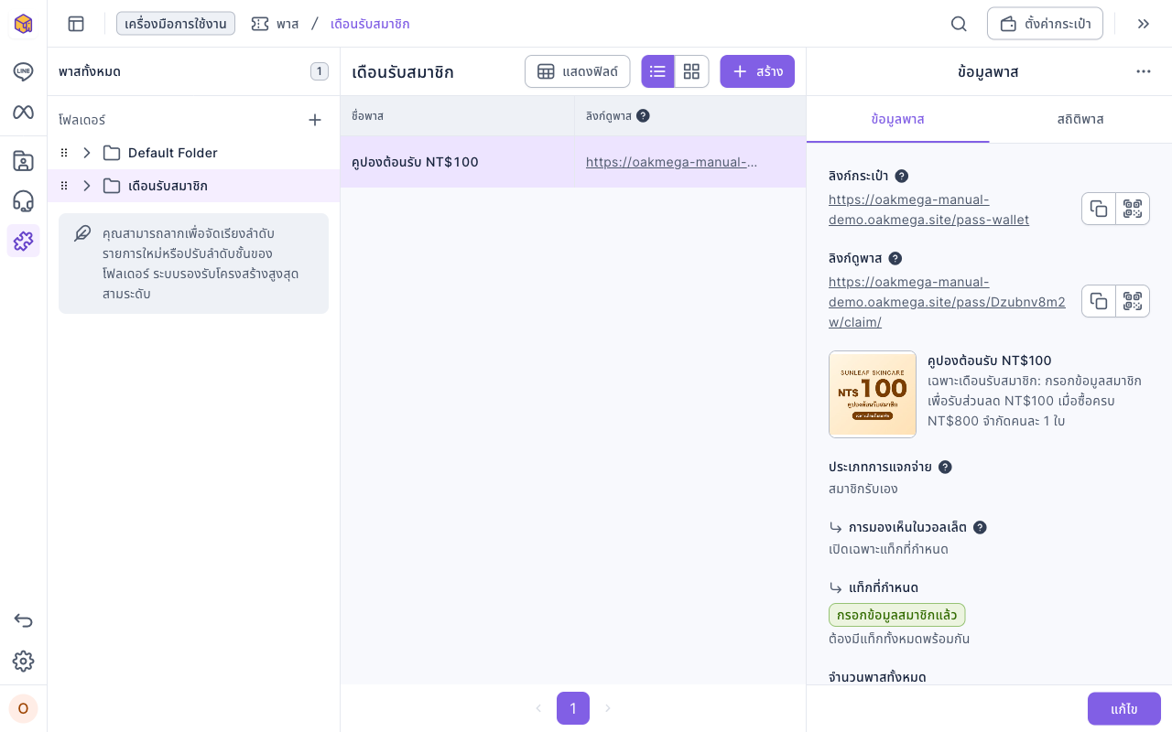Toggle the sidebar panel layout icon

coord(76,24)
